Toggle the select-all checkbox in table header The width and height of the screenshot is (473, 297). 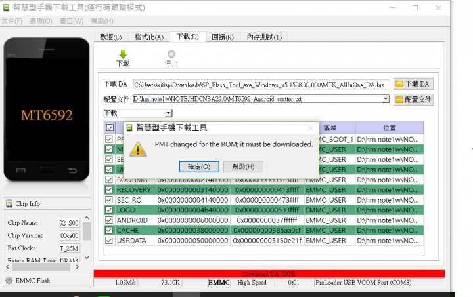[x=110, y=128]
